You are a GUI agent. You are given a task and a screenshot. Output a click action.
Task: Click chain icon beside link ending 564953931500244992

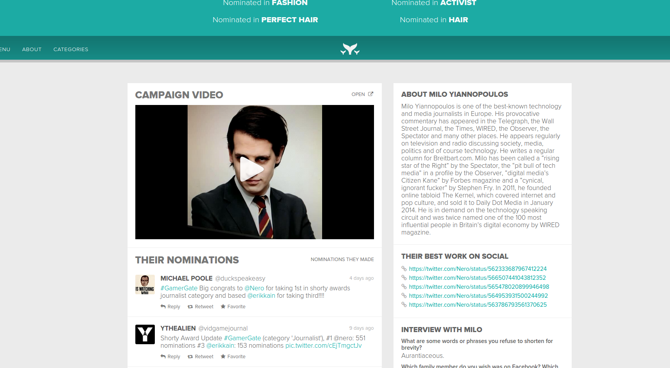coord(404,295)
